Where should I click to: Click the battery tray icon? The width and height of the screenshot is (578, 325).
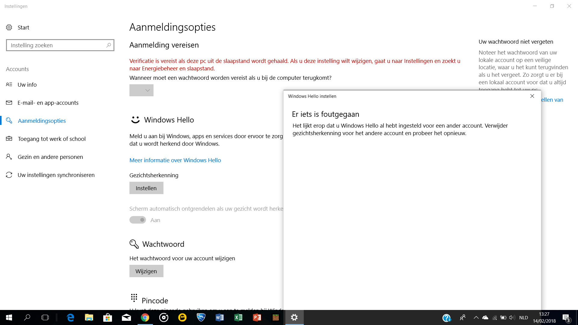pyautogui.click(x=503, y=317)
